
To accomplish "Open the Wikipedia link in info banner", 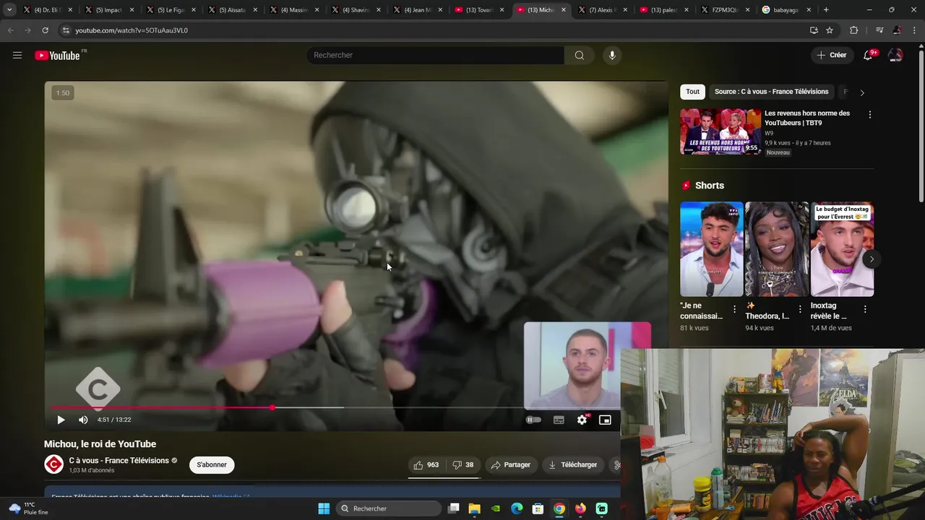I will coord(231,497).
